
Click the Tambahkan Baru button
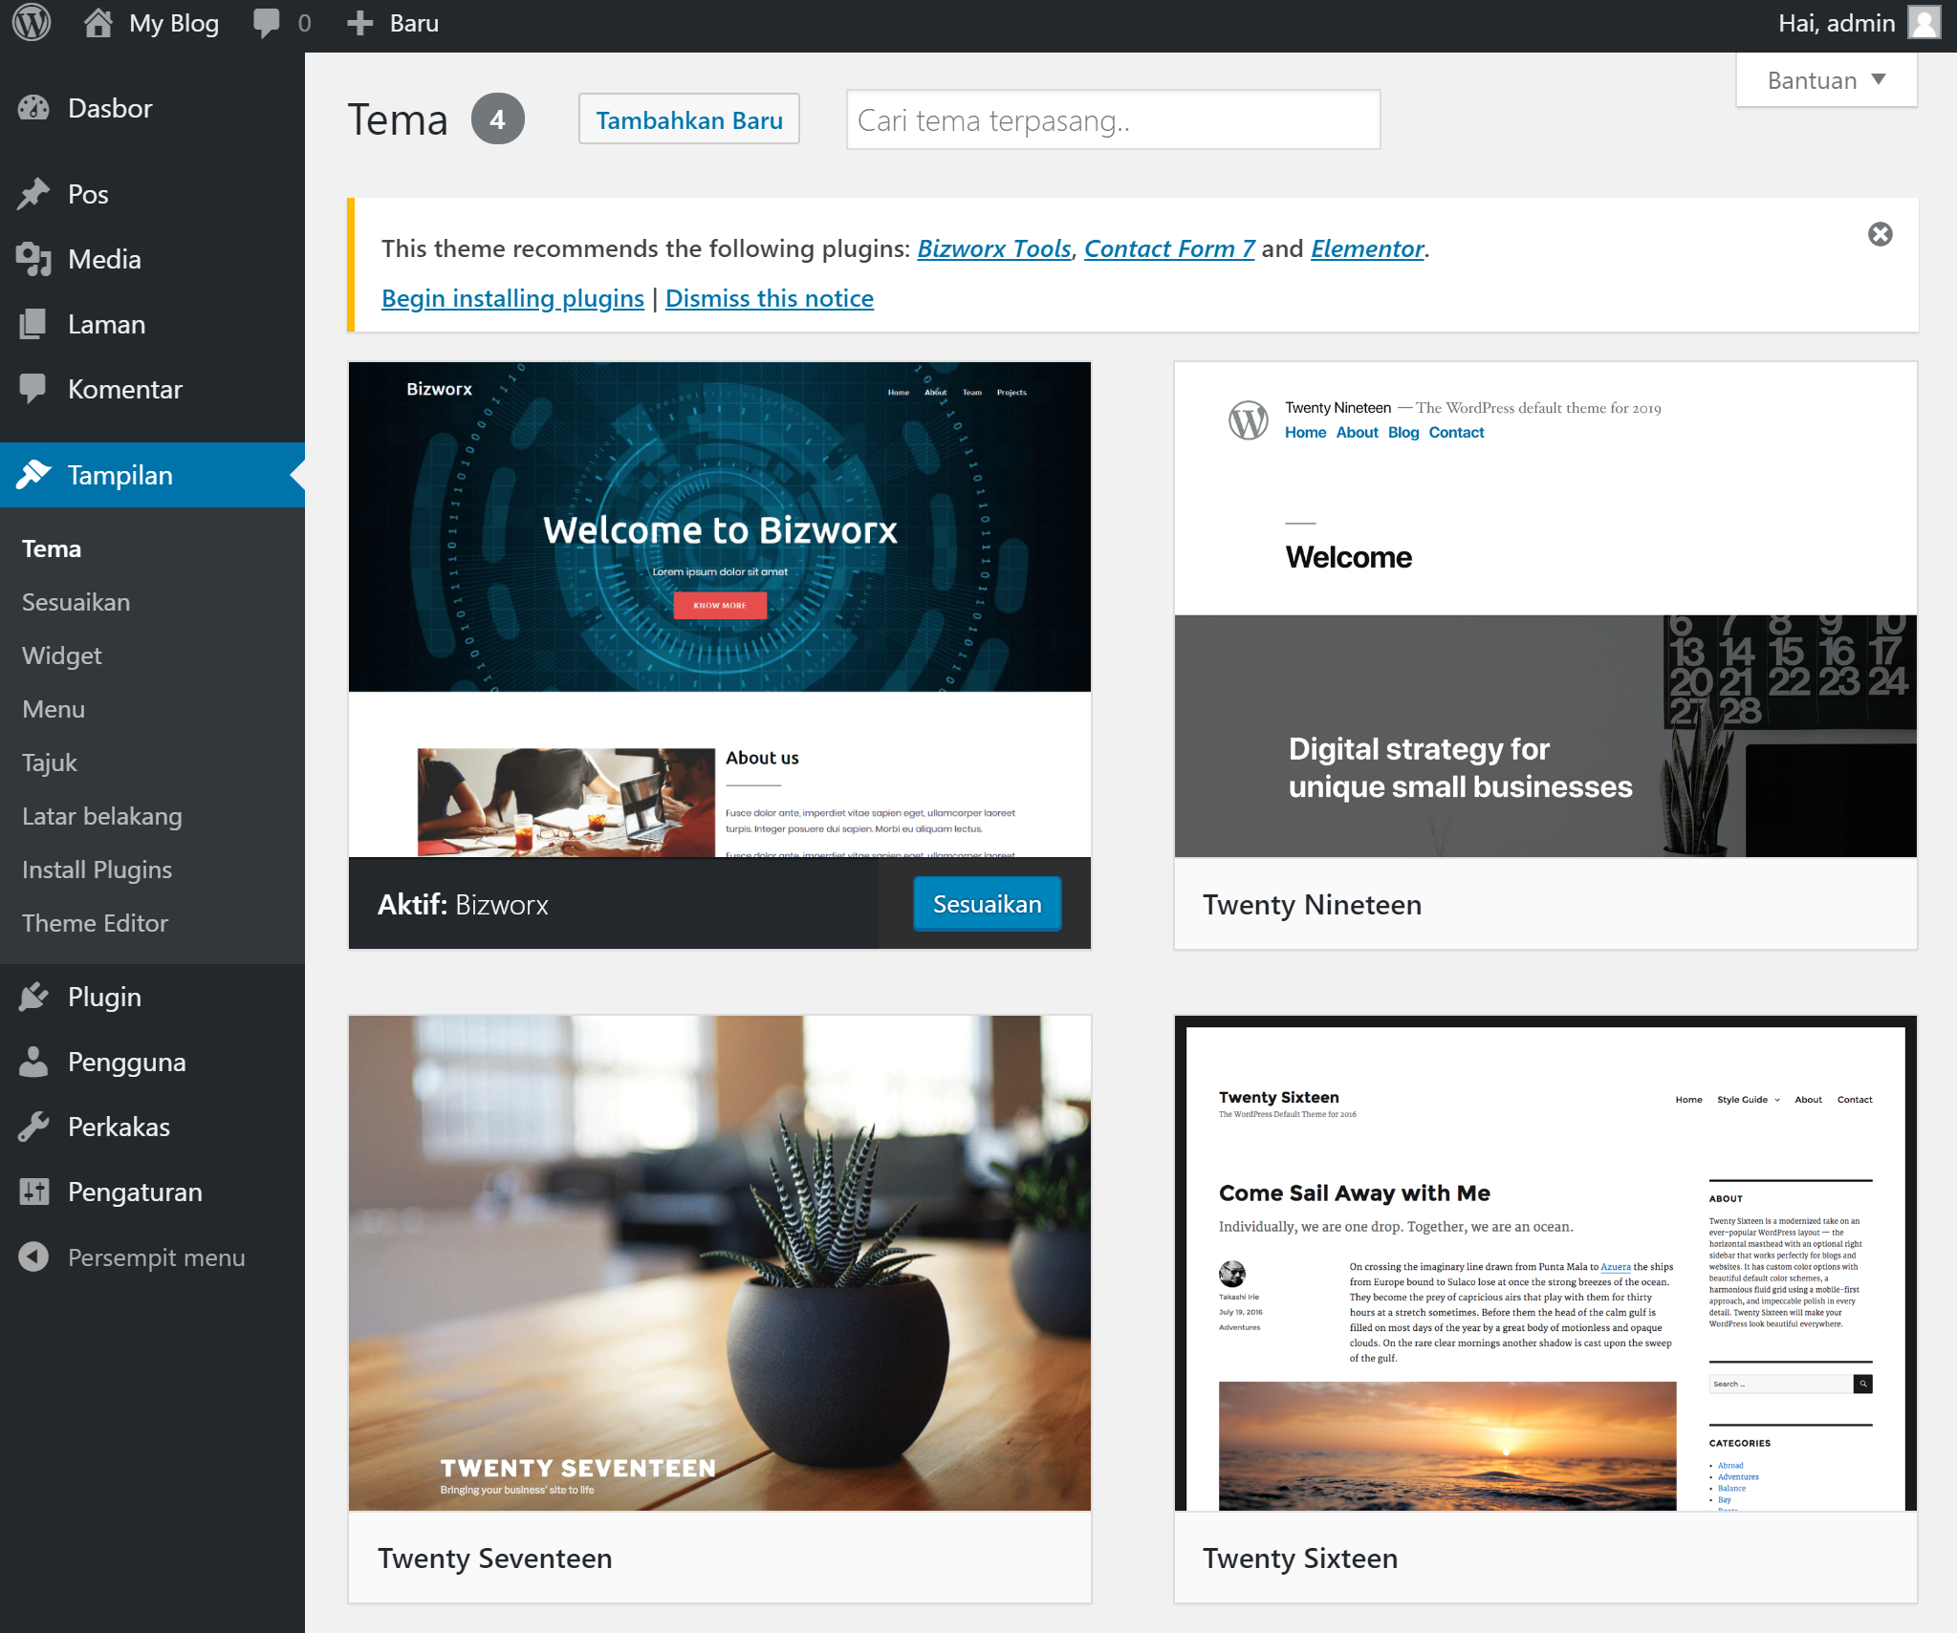687,118
